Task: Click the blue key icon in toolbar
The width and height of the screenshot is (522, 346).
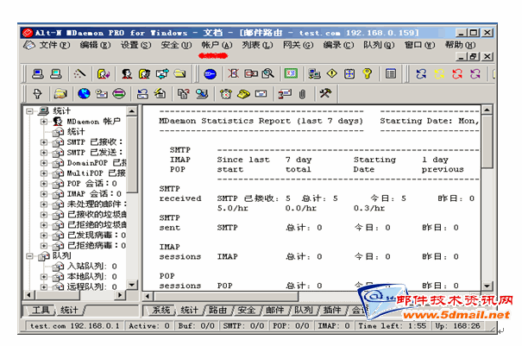Action: click(210, 74)
